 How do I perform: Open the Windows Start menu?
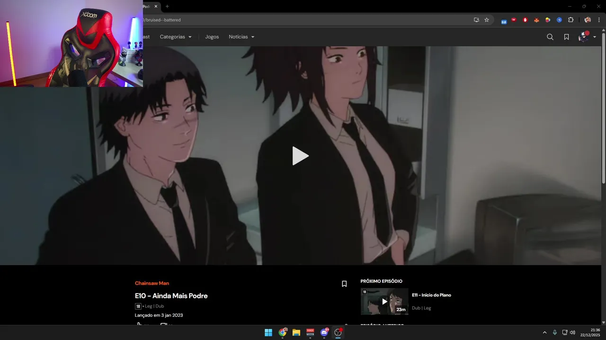[x=268, y=332]
